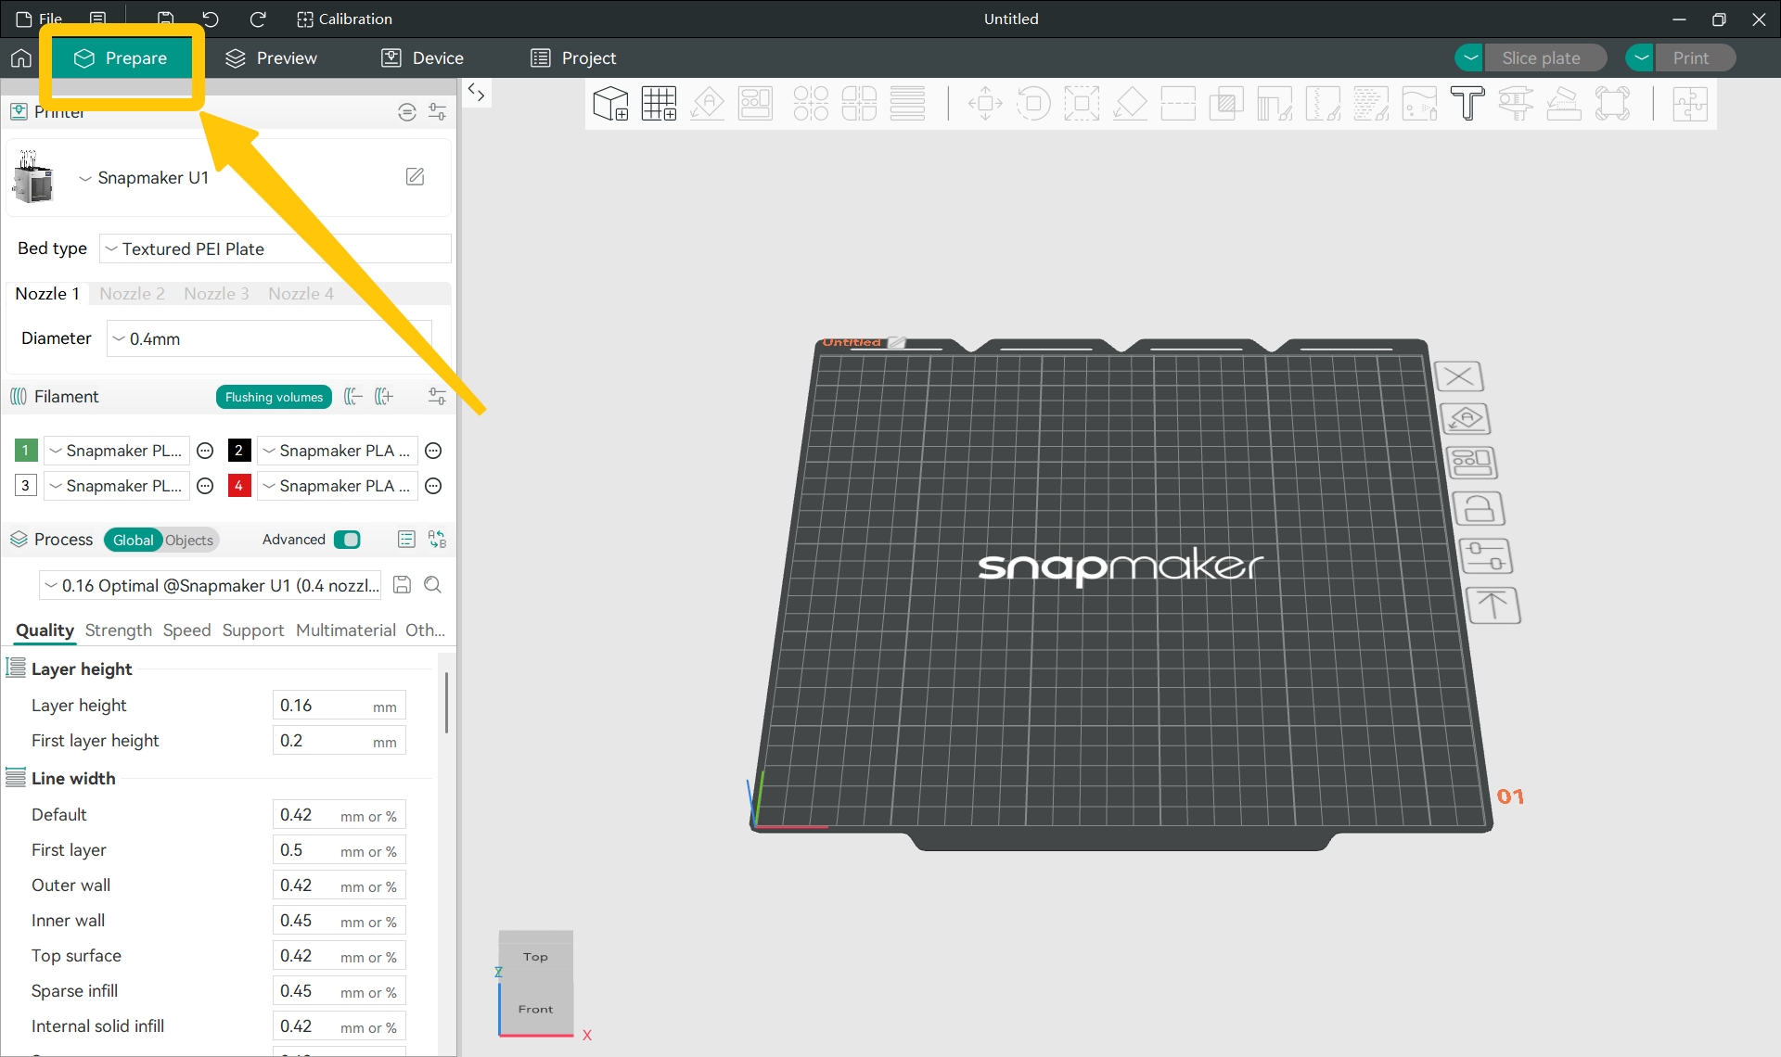The height and width of the screenshot is (1057, 1781).
Task: Click the Auto orient toolbar icon
Action: (x=707, y=104)
